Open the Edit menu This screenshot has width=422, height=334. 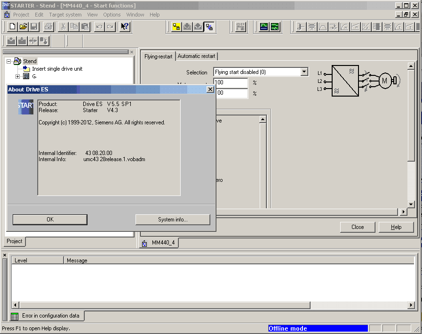pyautogui.click(x=39, y=15)
